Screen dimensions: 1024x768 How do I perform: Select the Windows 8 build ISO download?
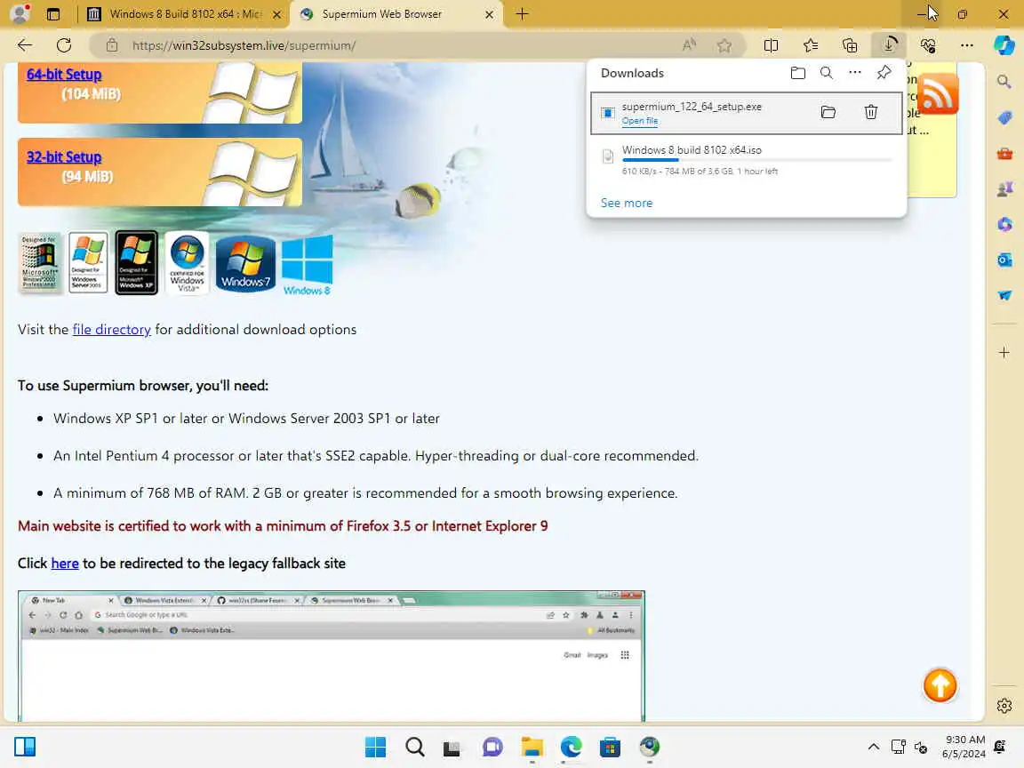[x=747, y=160]
